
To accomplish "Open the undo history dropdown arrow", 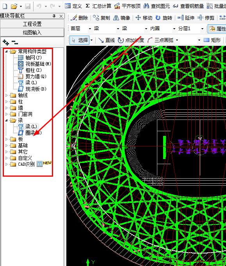I will tap(46, 6).
